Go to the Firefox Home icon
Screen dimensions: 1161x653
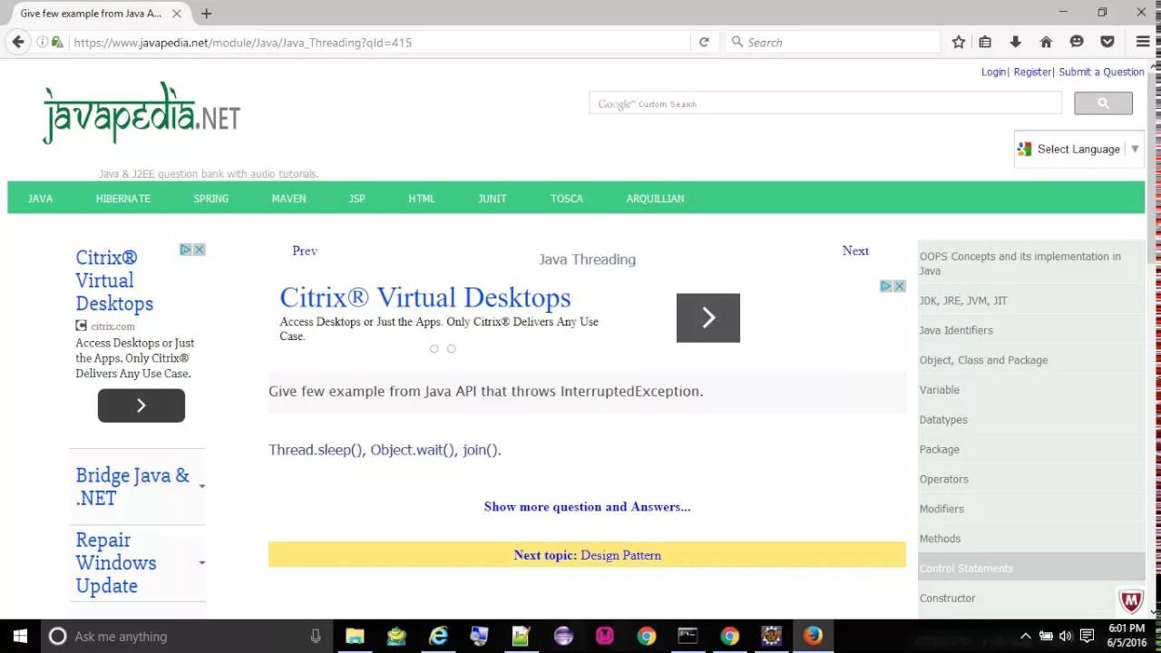1046,42
